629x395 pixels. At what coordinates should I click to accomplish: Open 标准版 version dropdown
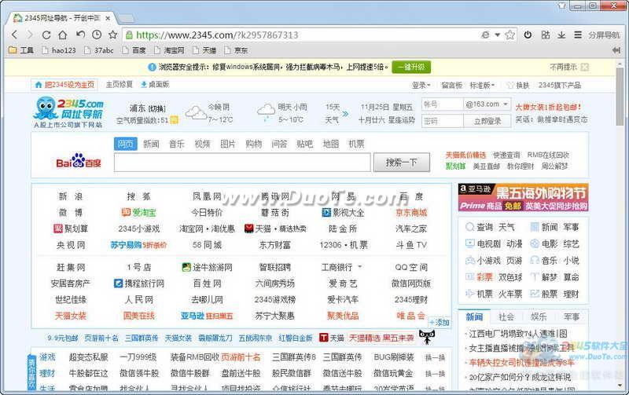[482, 85]
